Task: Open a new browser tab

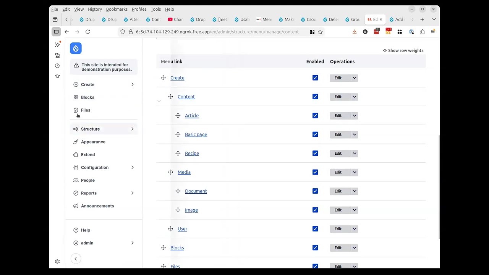Action: (x=422, y=19)
